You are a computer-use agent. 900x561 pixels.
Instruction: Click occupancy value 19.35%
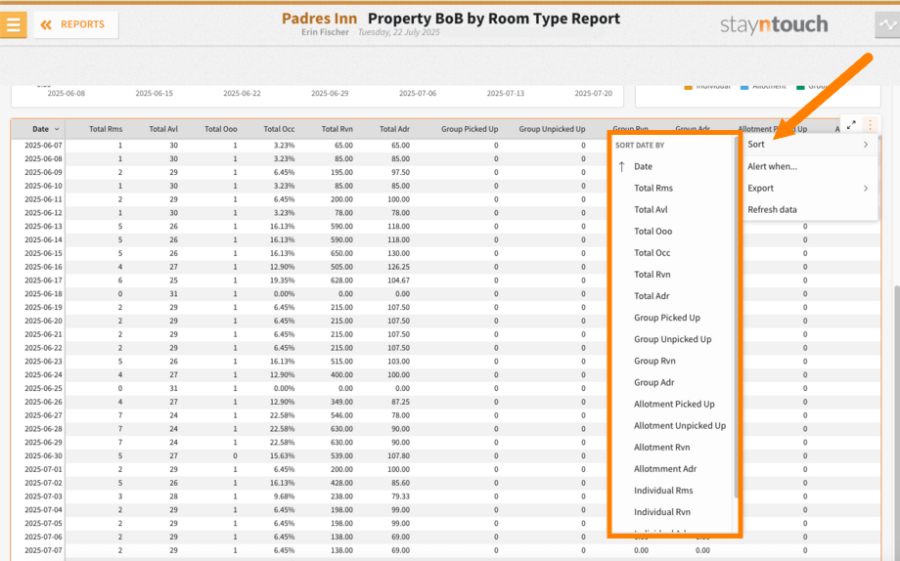[x=282, y=280]
